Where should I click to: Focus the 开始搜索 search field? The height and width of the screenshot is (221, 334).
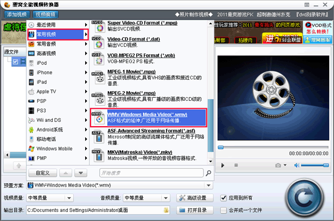tap(151, 173)
